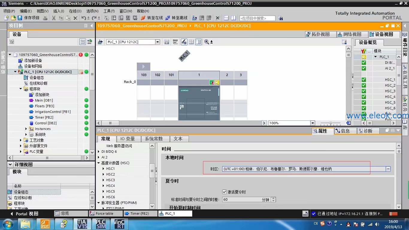Click the new project icon in toolbar
Viewport: 409px width, 230px height.
7,18
